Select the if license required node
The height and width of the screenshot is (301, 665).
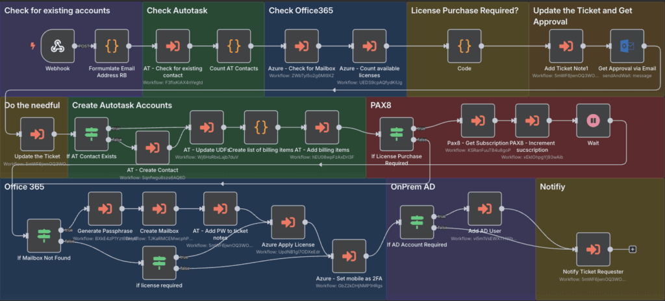160,263
